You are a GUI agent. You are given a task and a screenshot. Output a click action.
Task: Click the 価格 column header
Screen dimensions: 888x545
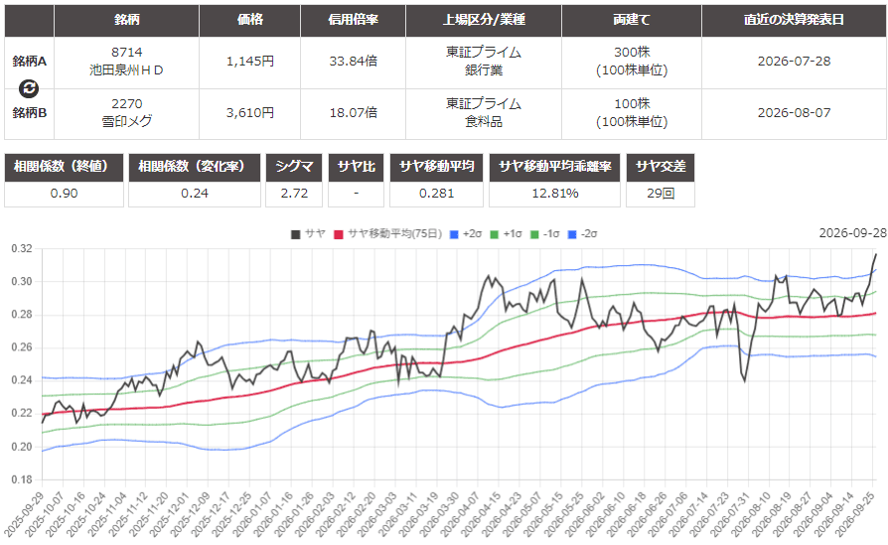(x=249, y=20)
